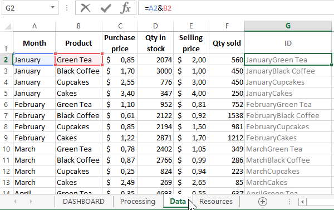The width and height of the screenshot is (334, 210).
Task: Click the Qty in stock value 2074
Action: pyautogui.click(x=155, y=60)
